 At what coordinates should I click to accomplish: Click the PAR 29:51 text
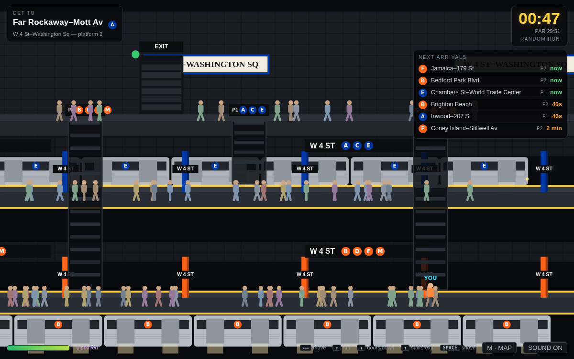click(547, 31)
